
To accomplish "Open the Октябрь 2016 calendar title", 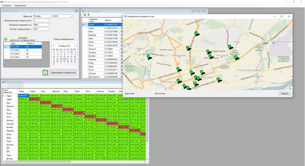I will pos(64,46).
